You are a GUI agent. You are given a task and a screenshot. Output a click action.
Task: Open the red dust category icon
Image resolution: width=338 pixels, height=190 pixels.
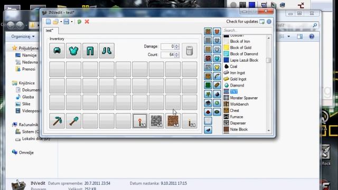pyautogui.click(x=208, y=112)
